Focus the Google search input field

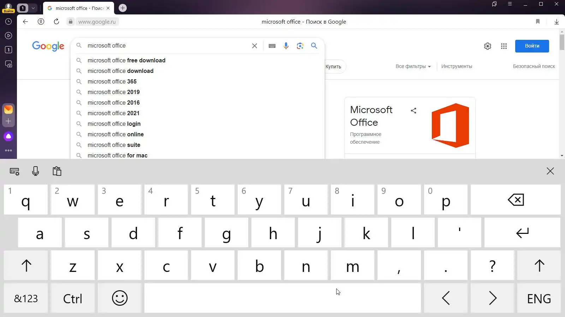tap(168, 46)
